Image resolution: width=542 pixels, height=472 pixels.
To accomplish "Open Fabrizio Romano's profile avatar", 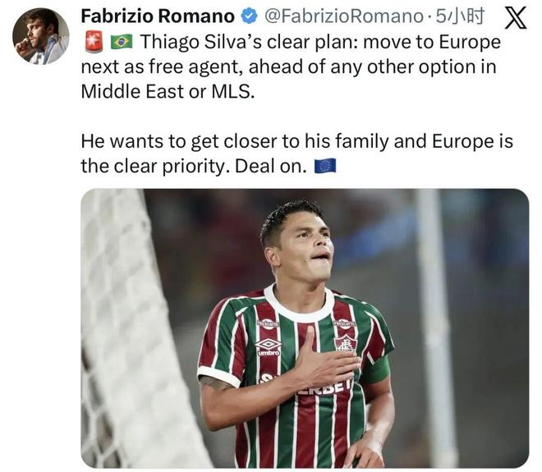I will click(x=40, y=36).
